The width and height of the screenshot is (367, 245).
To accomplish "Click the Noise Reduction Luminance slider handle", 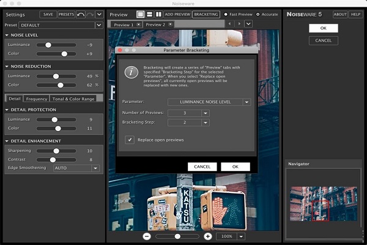I will coord(56,76).
